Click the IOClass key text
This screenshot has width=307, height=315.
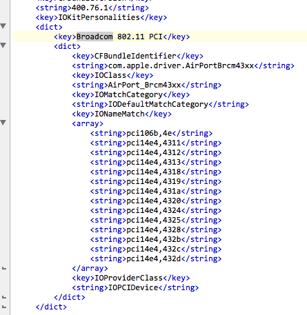point(110,75)
